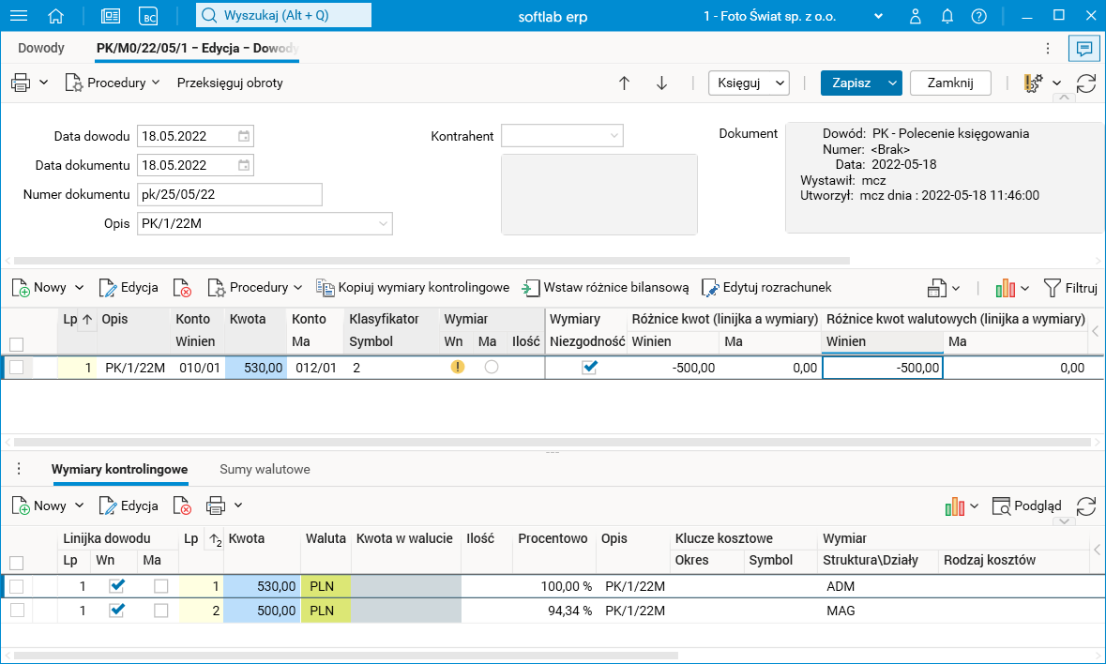Screen dimensions: 1106x664
Task: Click Wstaw różnice bilansową
Action: (606, 287)
